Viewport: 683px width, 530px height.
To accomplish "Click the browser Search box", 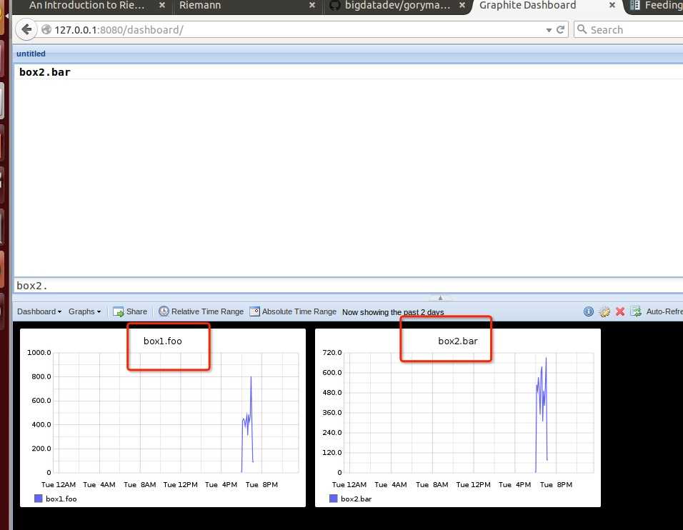I will (629, 29).
